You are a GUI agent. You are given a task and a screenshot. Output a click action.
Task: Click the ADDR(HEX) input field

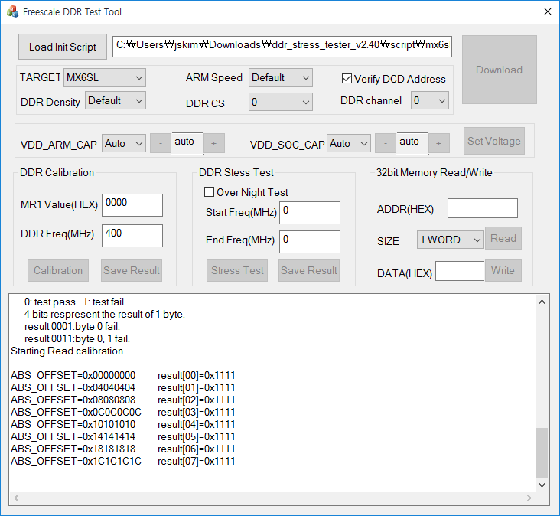click(483, 208)
